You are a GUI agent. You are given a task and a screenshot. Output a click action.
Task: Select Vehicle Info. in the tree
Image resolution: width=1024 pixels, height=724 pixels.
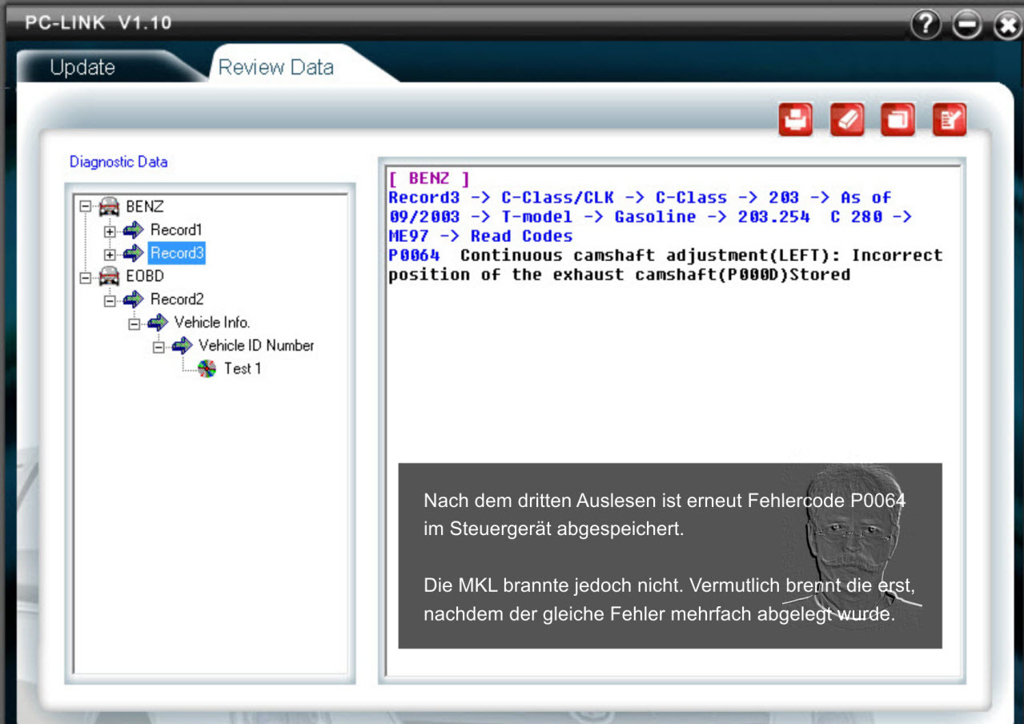(212, 323)
